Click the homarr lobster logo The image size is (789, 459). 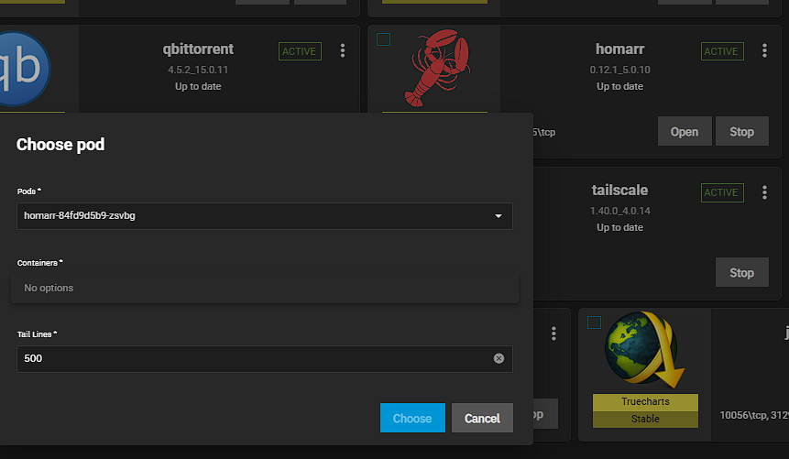[x=437, y=68]
